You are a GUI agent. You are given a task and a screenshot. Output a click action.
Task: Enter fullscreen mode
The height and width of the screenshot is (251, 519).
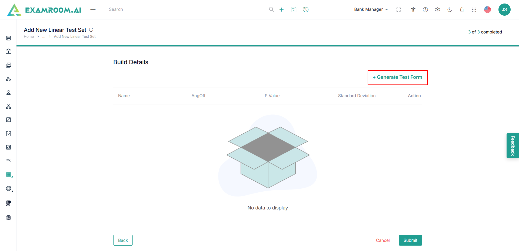398,10
